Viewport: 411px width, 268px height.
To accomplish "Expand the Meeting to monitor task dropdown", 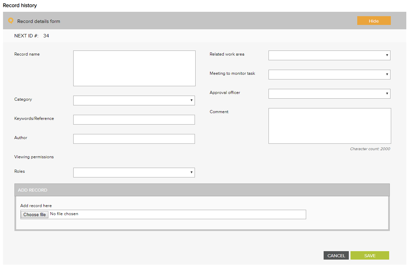I will (329, 74).
